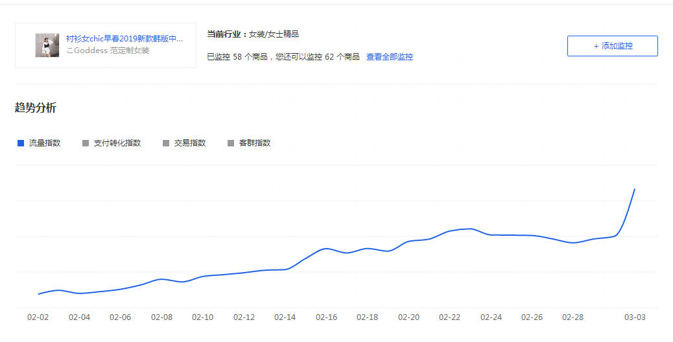
Task: Toggle 客群指数 legend checkbox
Action: [x=231, y=143]
